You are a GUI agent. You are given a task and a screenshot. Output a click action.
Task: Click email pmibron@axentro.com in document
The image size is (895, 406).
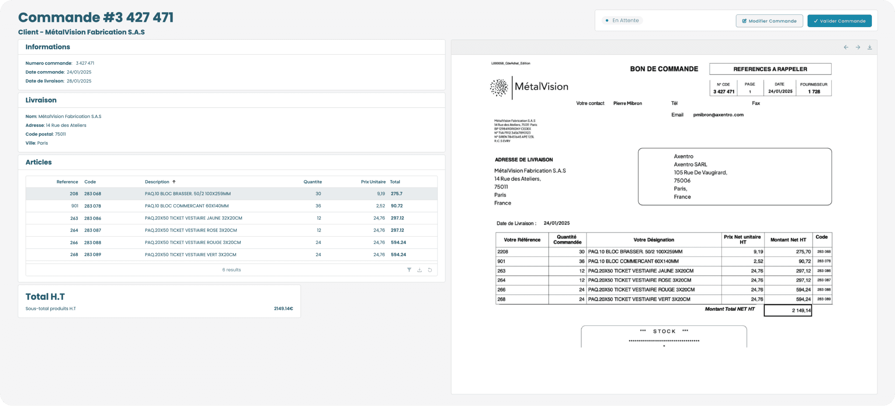click(718, 115)
